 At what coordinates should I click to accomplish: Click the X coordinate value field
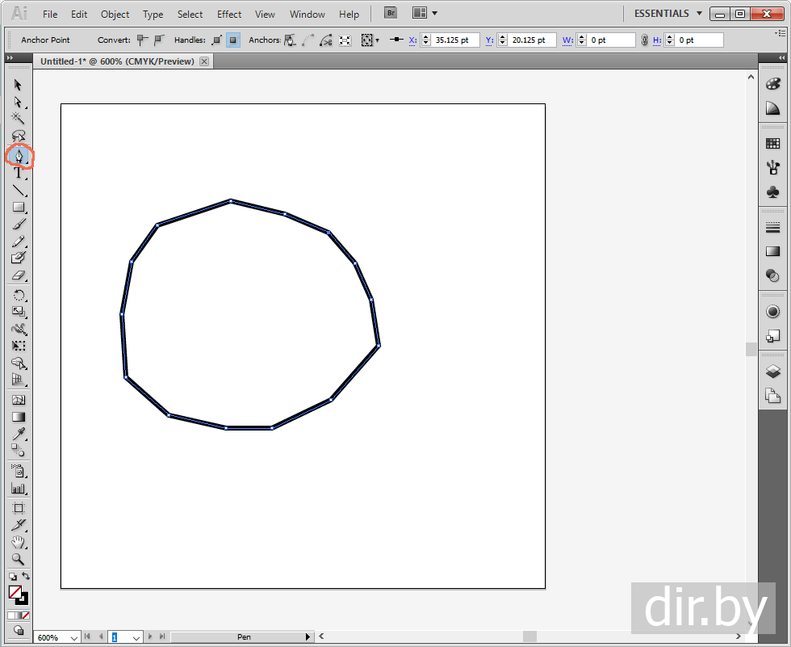click(x=454, y=40)
